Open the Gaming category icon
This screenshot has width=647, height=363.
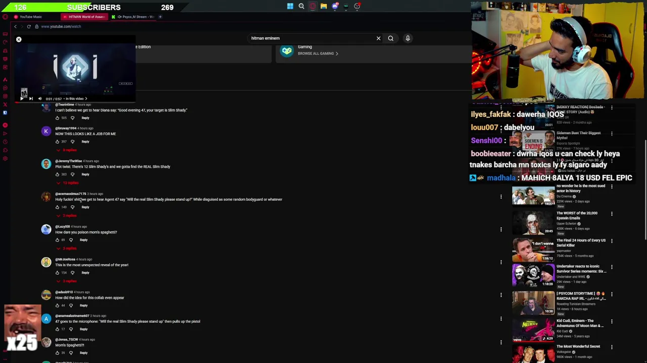(x=287, y=51)
